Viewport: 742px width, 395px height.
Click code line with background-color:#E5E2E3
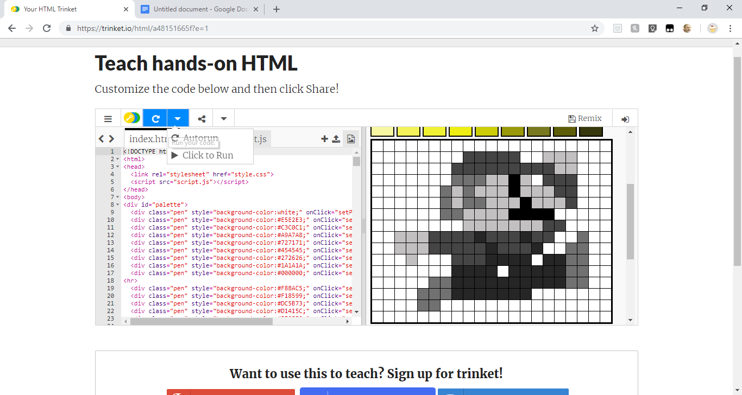click(241, 220)
